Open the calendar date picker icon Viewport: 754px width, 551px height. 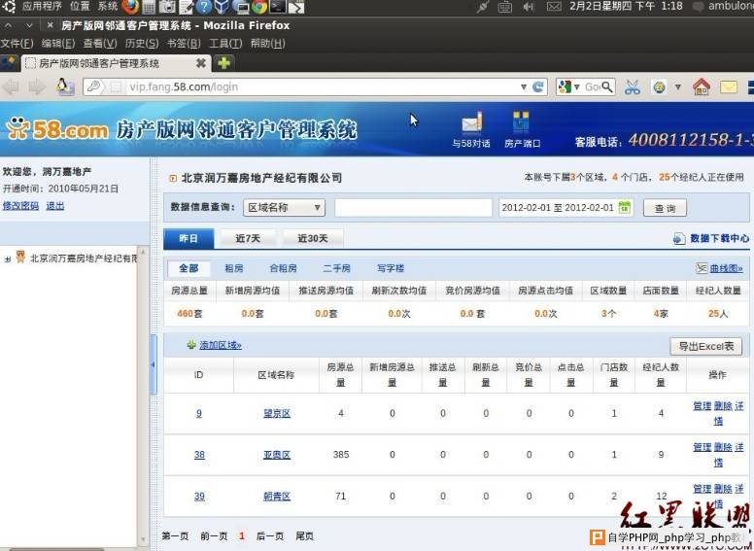[x=624, y=207]
